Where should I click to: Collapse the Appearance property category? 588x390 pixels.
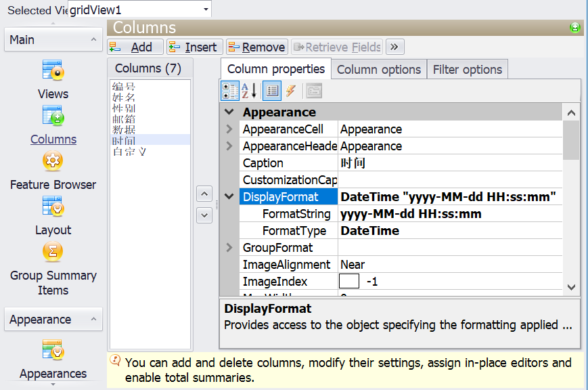point(229,112)
